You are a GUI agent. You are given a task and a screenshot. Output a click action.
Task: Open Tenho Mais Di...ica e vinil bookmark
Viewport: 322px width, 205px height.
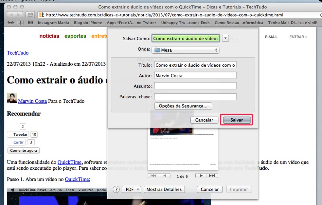click(x=293, y=23)
